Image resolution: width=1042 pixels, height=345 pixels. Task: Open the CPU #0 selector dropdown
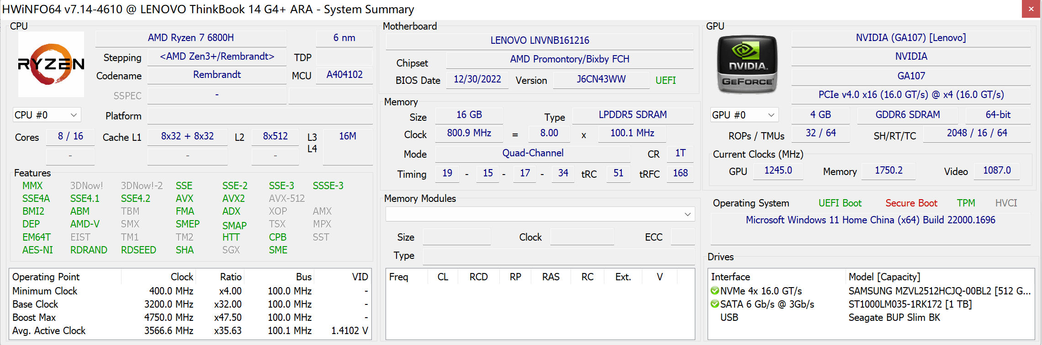coord(47,115)
